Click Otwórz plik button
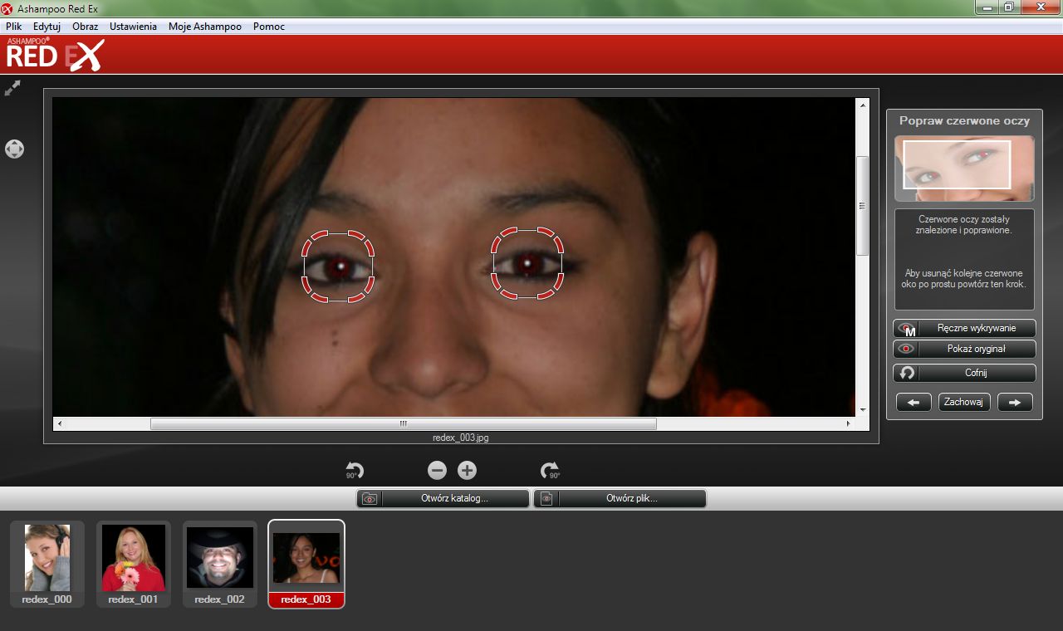The image size is (1063, 631). [x=620, y=499]
